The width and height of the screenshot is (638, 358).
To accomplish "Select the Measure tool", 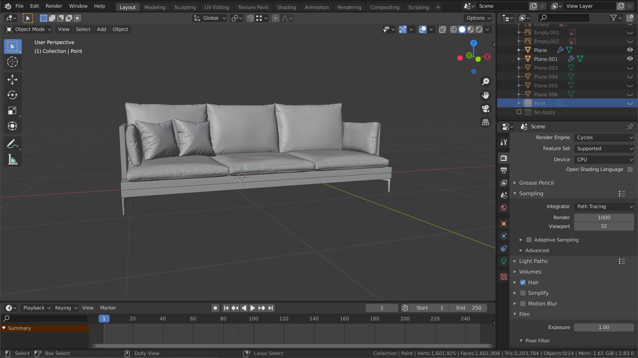I will coord(12,159).
